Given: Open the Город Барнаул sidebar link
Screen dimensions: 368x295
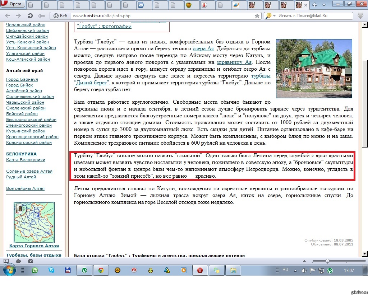Looking at the screenshot, I should click(22, 79).
